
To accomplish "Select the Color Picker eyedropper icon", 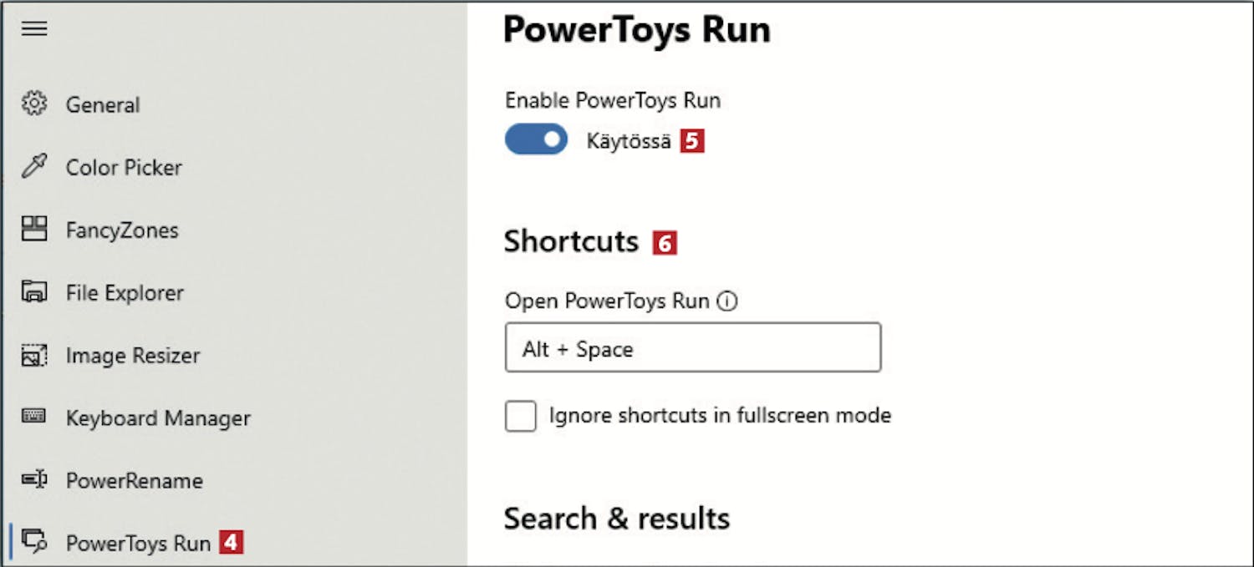I will [34, 167].
